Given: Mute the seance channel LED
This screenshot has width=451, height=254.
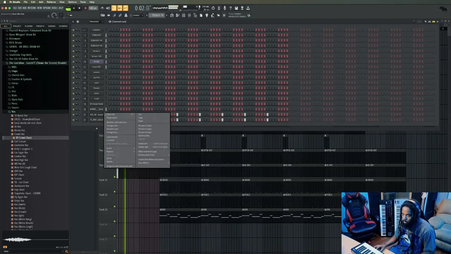Looking at the screenshot, I should coord(74,72).
